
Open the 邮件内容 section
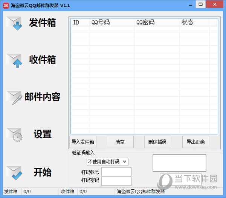pyautogui.click(x=42, y=97)
